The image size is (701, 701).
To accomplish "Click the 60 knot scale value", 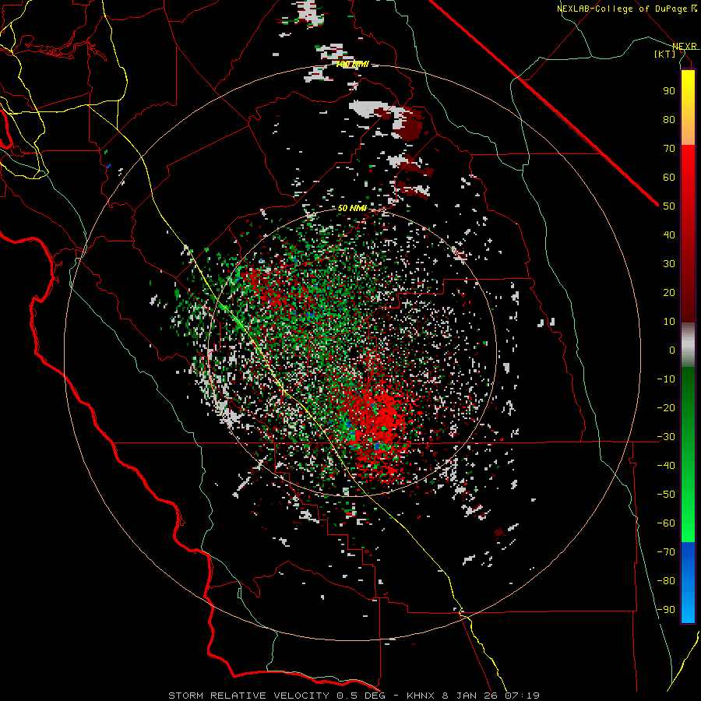I will pos(669,177).
